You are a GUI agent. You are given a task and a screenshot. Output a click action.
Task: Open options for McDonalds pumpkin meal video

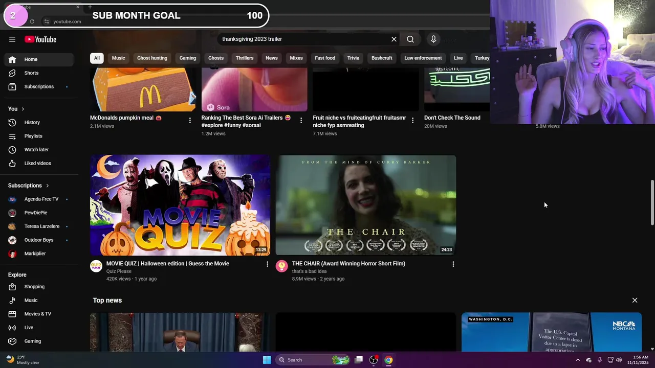[190, 120]
